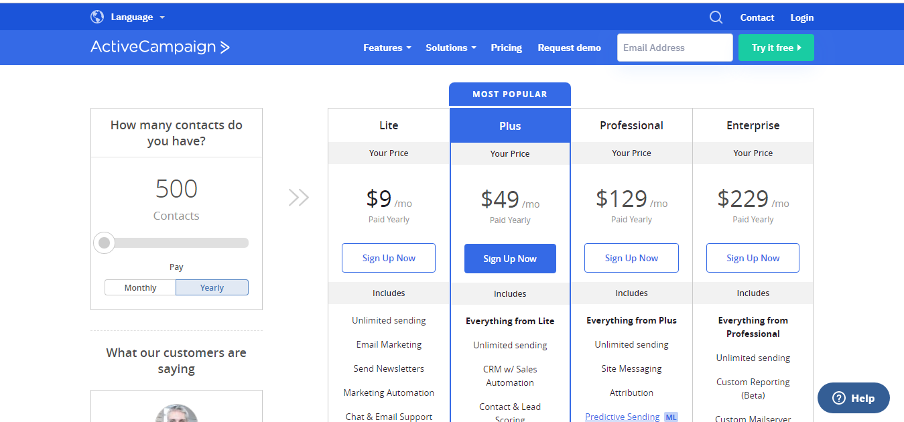
Task: Open Request demo menu item
Action: coord(569,48)
